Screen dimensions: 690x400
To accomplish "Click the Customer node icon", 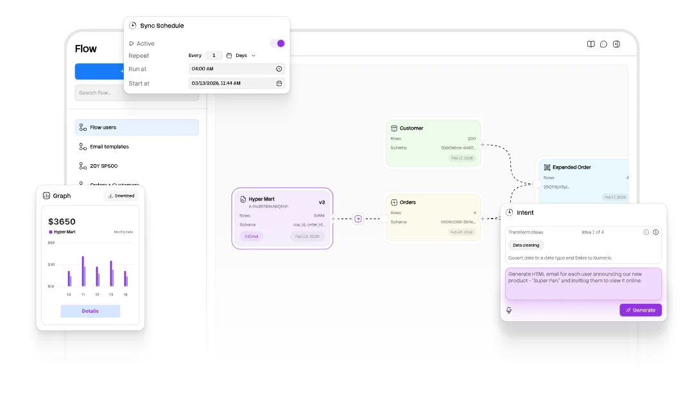I will pos(394,128).
